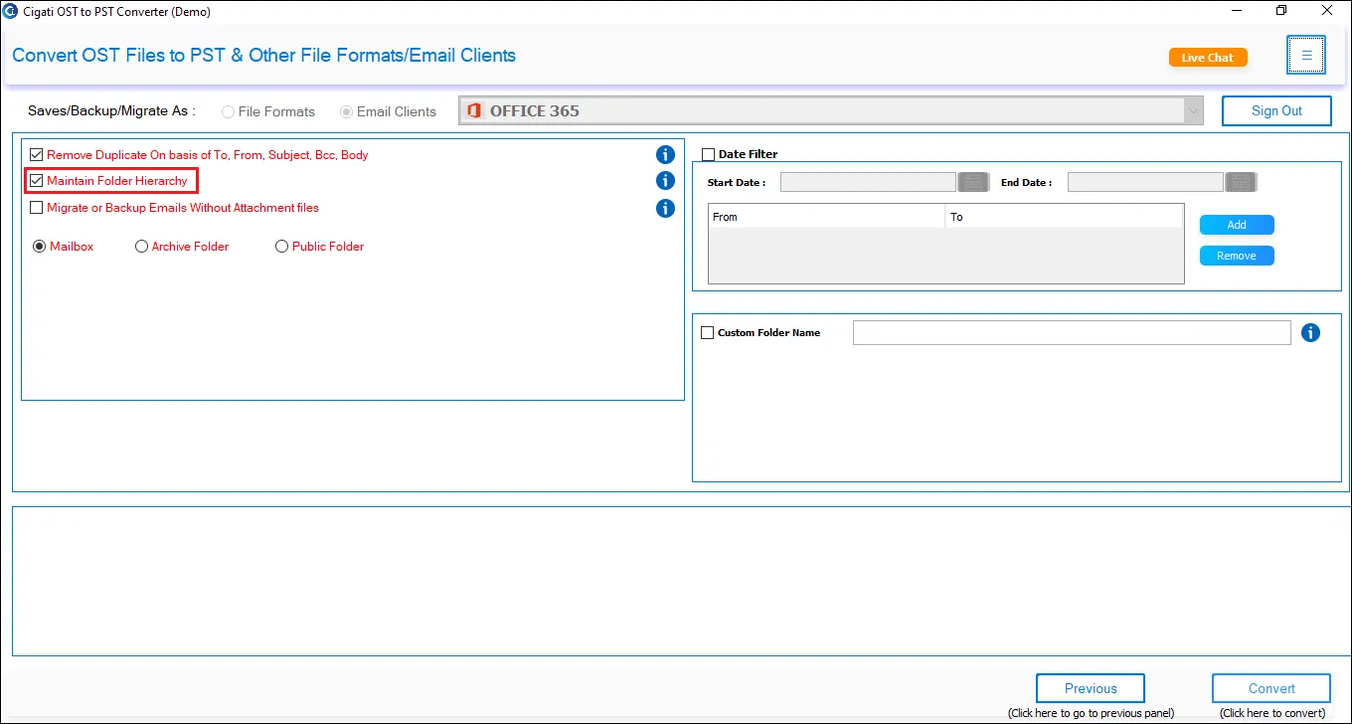Click info icon for Remove Duplicate option
Image resolution: width=1352 pixels, height=724 pixels.
[666, 155]
